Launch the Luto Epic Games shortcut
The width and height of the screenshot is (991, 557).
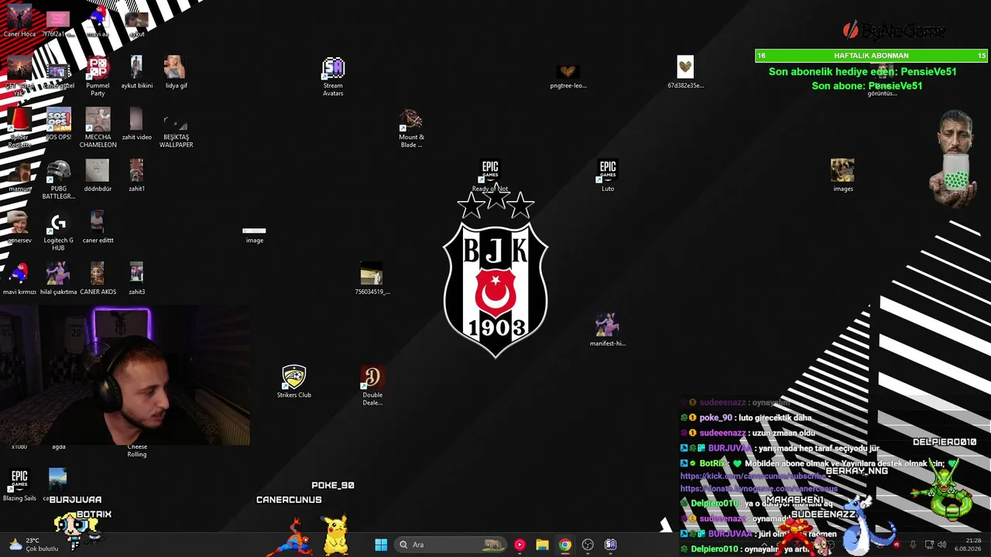pos(608,176)
